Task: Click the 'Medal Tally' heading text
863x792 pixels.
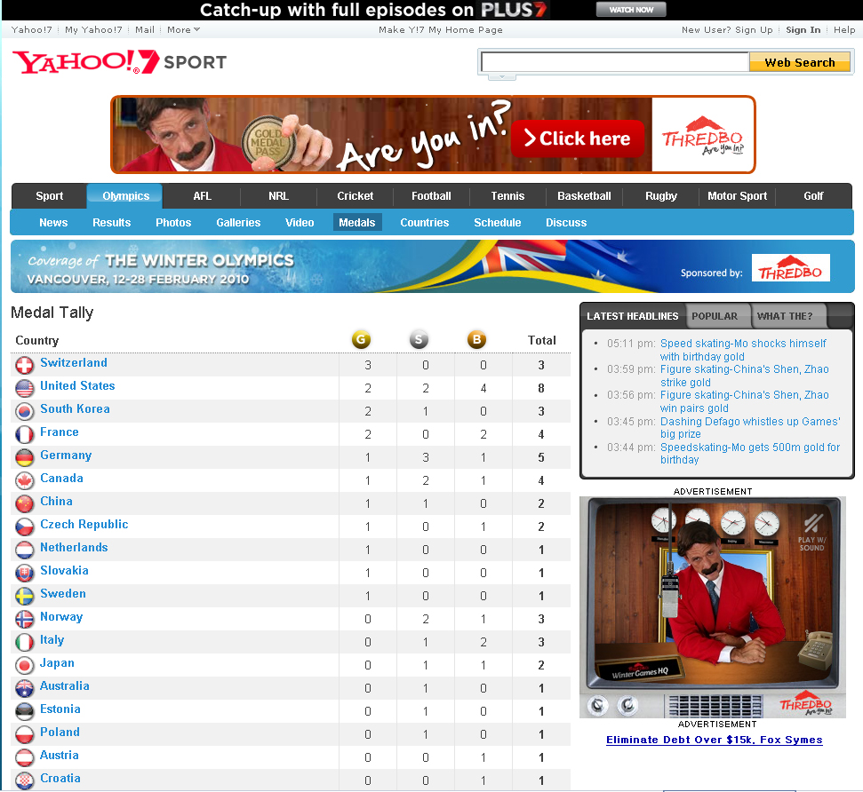Action: tap(52, 313)
